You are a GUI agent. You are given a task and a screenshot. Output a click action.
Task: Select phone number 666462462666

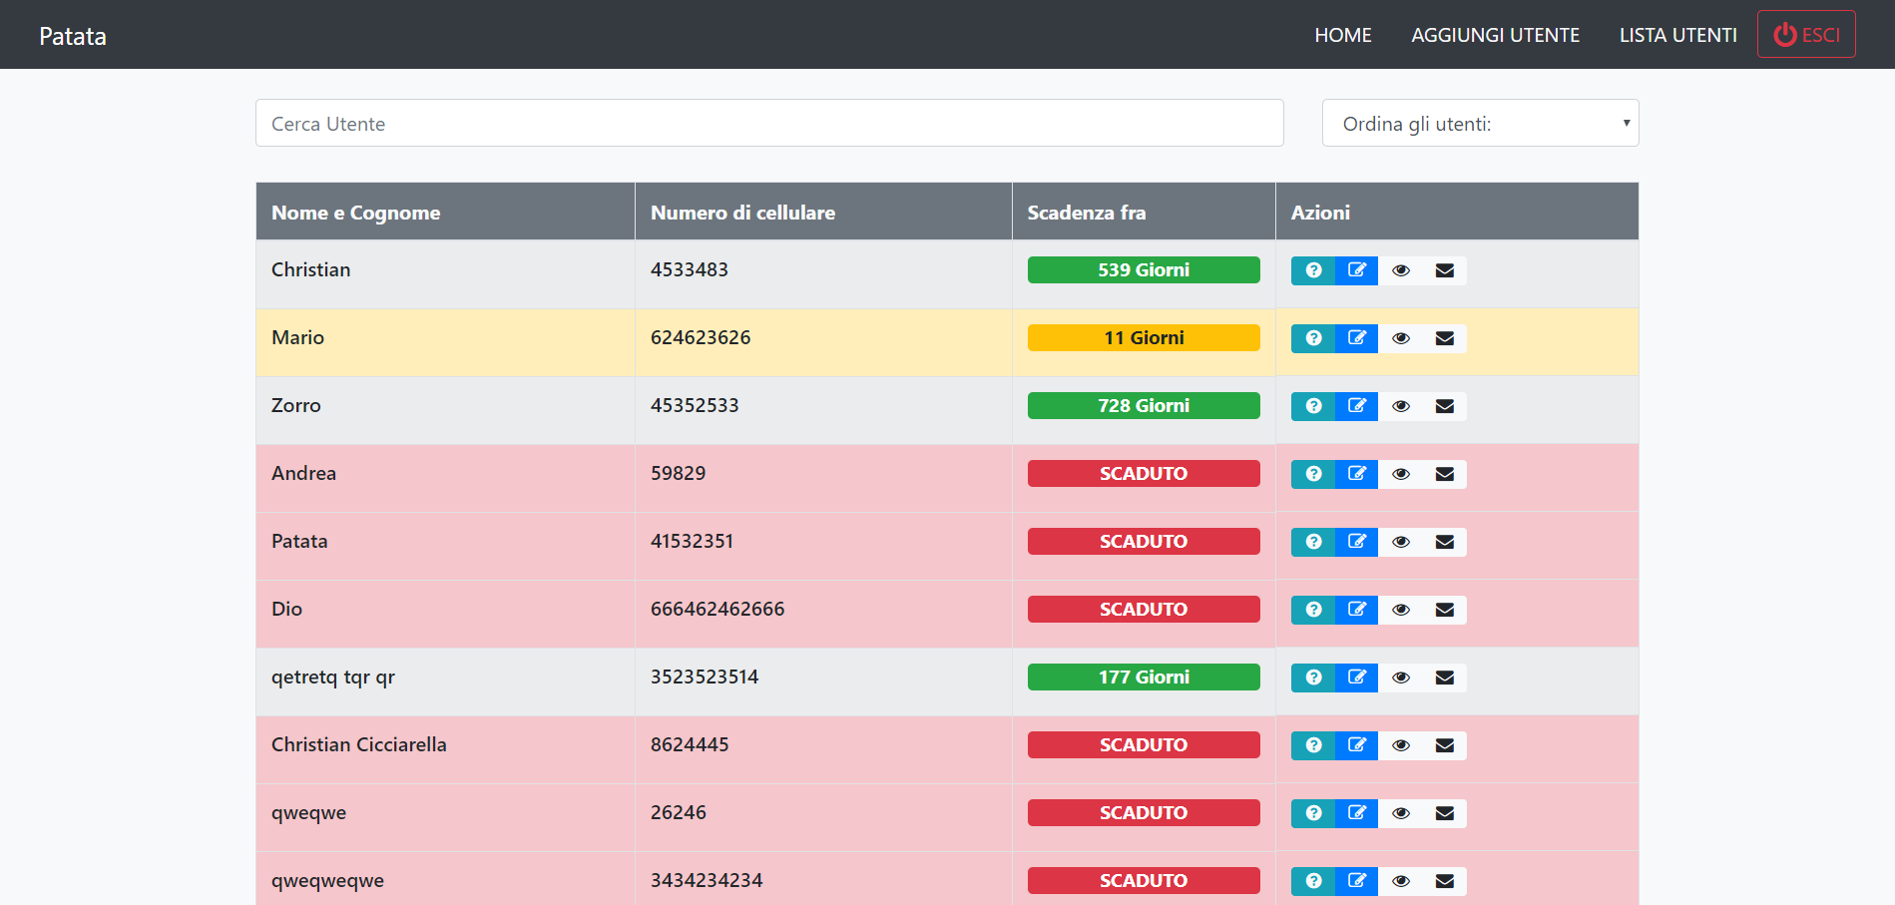(717, 609)
